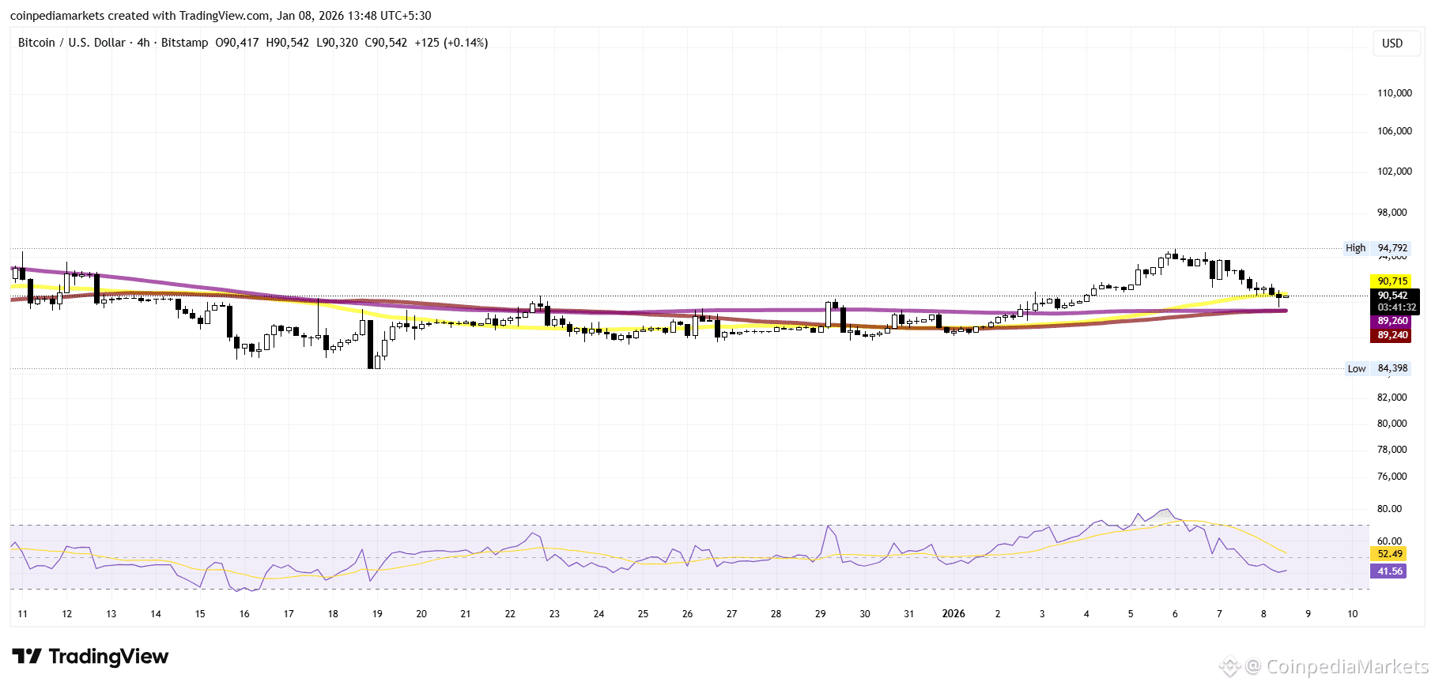Click the yellow 90,715 price label
Viewport: 1435px width, 686px height.
click(x=1392, y=281)
